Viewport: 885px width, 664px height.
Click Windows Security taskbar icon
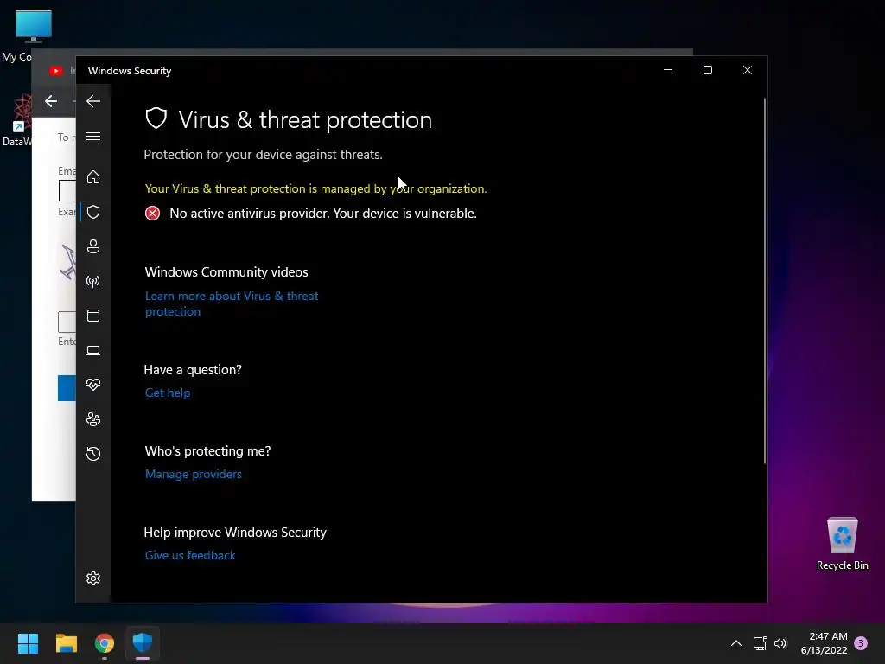click(143, 643)
